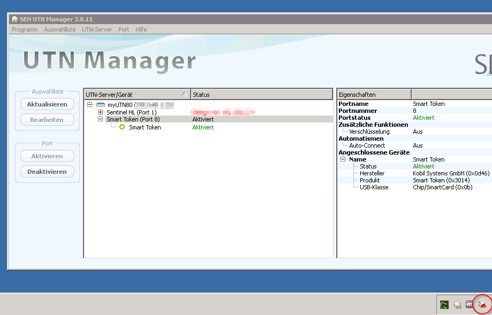The image size is (492, 315).
Task: Click the SEH UTN Manager title bar icon
Action: pyautogui.click(x=14, y=19)
